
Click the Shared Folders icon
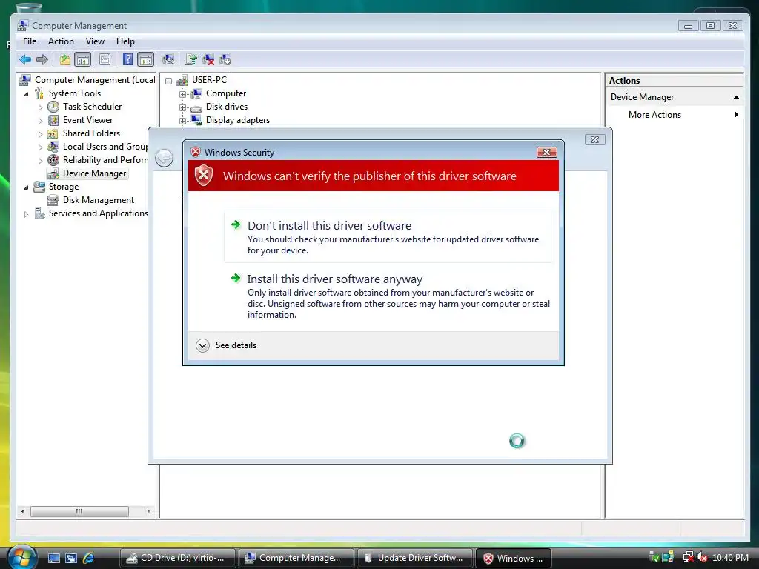click(x=53, y=133)
